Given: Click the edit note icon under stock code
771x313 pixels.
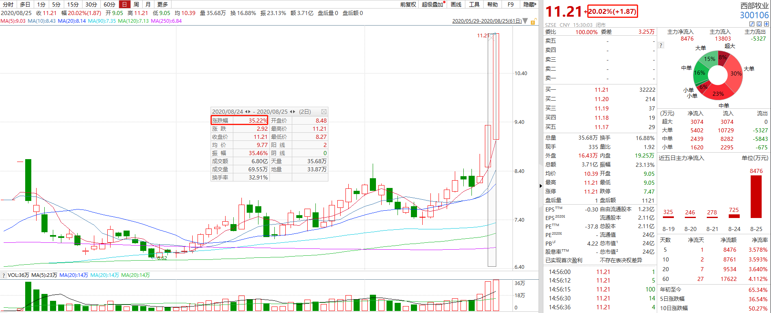Looking at the screenshot, I should point(751,24).
